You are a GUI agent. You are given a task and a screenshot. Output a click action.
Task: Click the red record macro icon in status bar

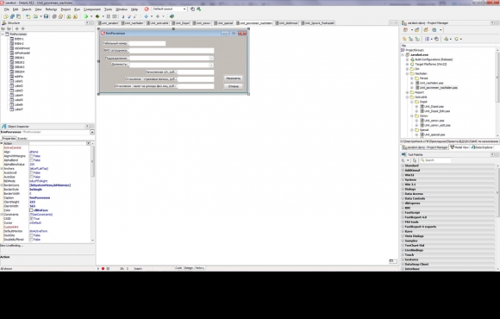(x=103, y=269)
